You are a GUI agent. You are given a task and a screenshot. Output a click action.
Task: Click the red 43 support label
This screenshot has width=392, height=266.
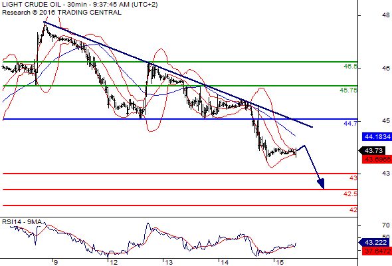coord(353,178)
